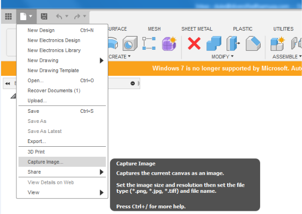Collapse the browser panel double-arrow

point(7,83)
